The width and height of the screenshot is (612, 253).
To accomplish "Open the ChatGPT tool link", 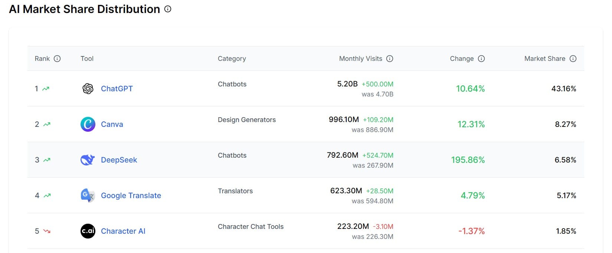I will tap(117, 89).
